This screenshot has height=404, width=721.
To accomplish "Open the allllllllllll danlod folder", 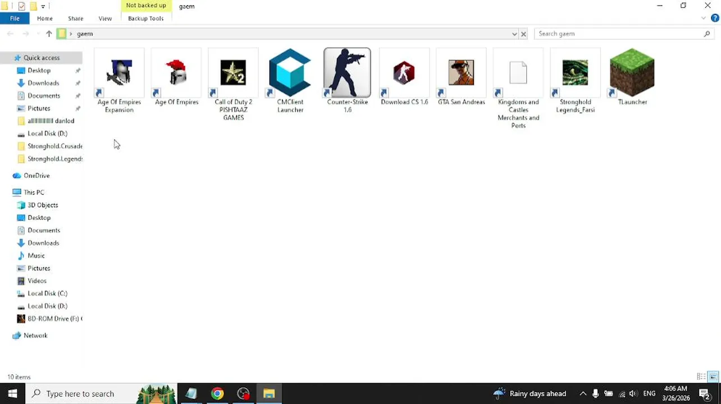I will click(51, 121).
